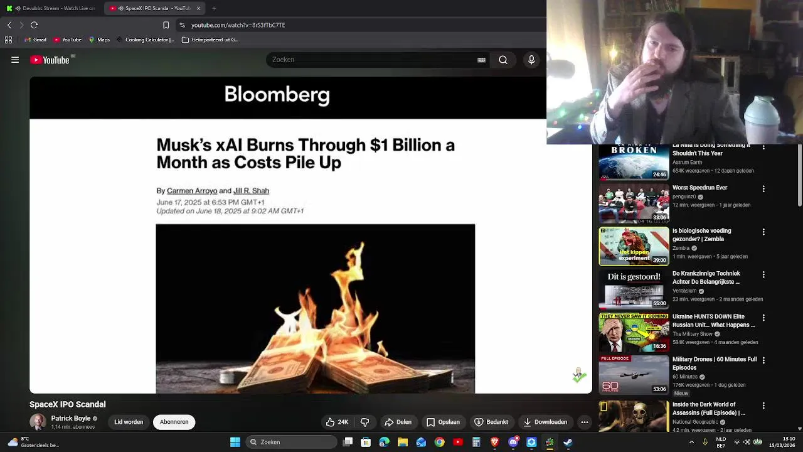Screen dimensions: 803x452
Task: Open the YouTube hamburger guide menu
Action: coord(15,60)
